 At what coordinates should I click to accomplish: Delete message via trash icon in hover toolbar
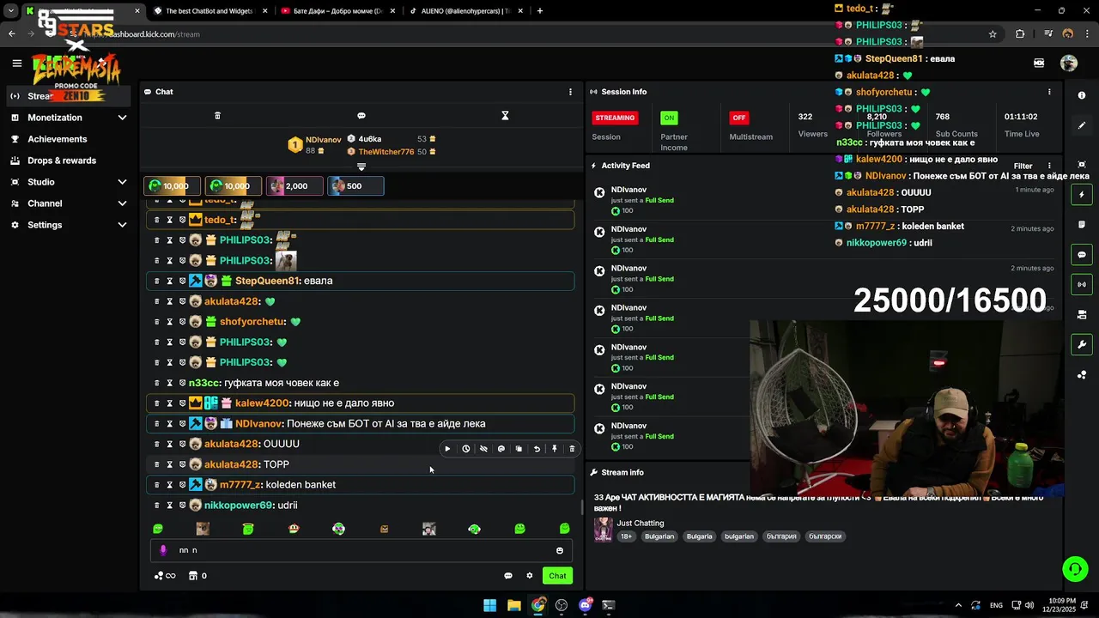tap(572, 449)
